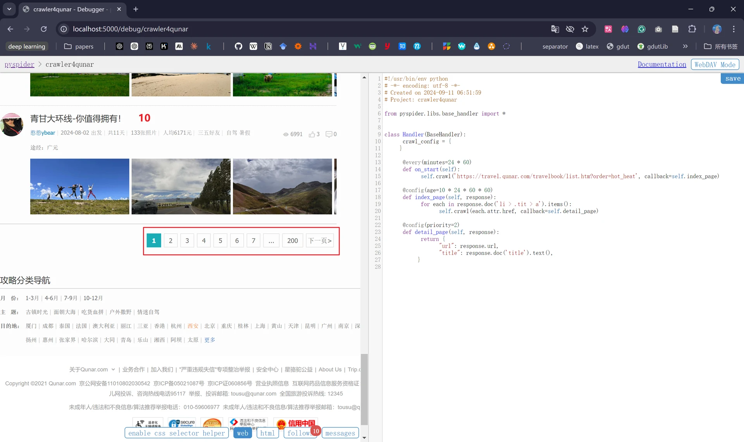Open the Documentation link
The image size is (744, 442).
[x=662, y=64]
